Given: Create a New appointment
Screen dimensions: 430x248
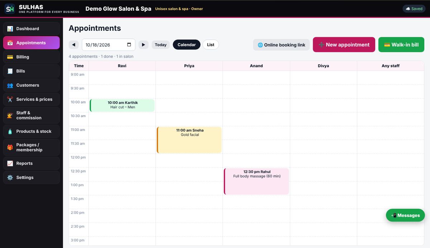Looking at the screenshot, I should tap(344, 45).
